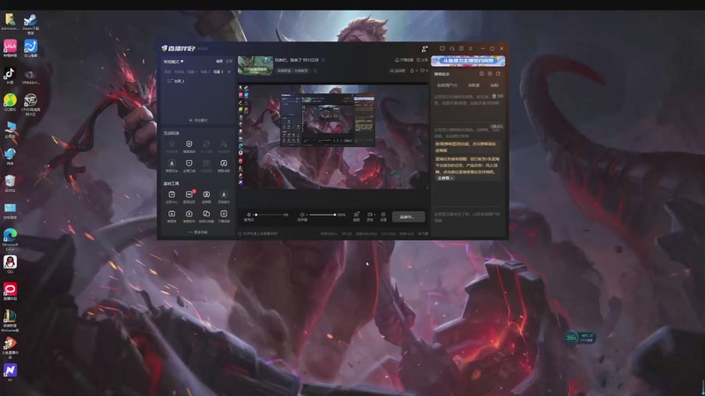705x396 pixels.
Task: Pop out the 弹幕助手 panel icon
Action: (481, 74)
